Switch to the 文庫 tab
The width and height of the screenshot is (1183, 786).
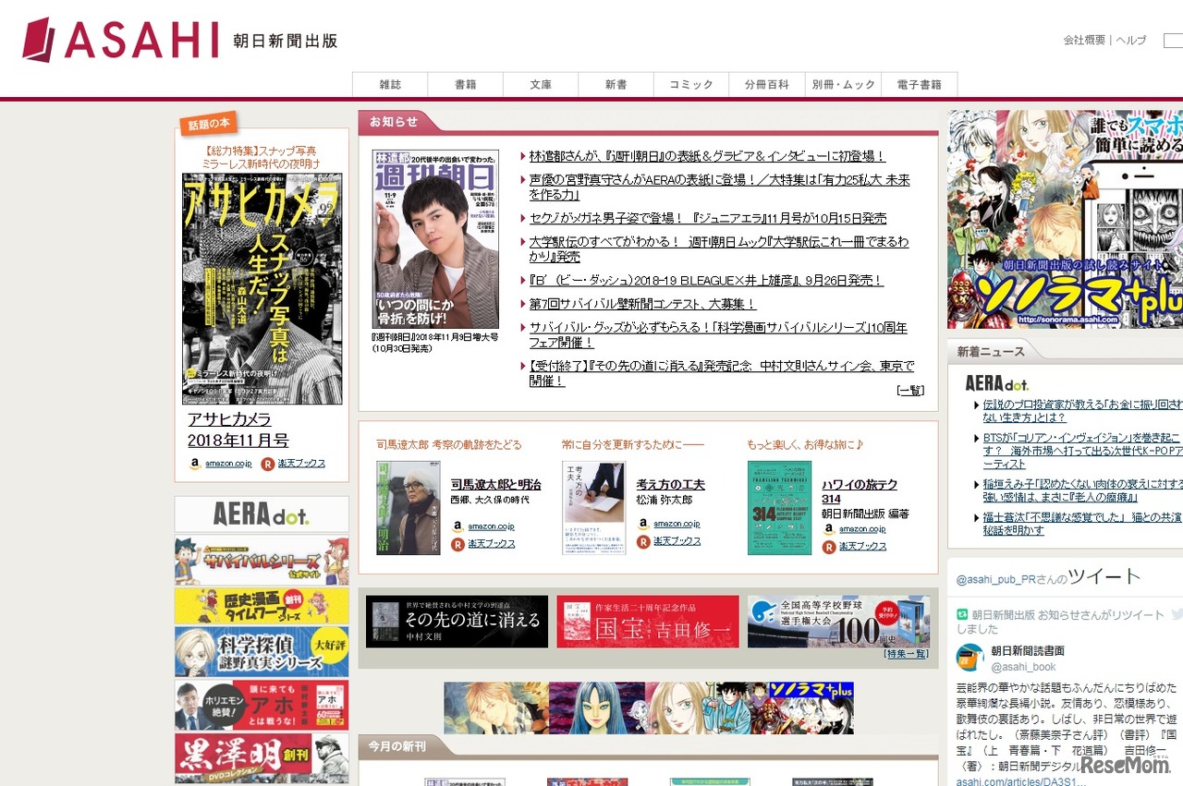pos(541,85)
